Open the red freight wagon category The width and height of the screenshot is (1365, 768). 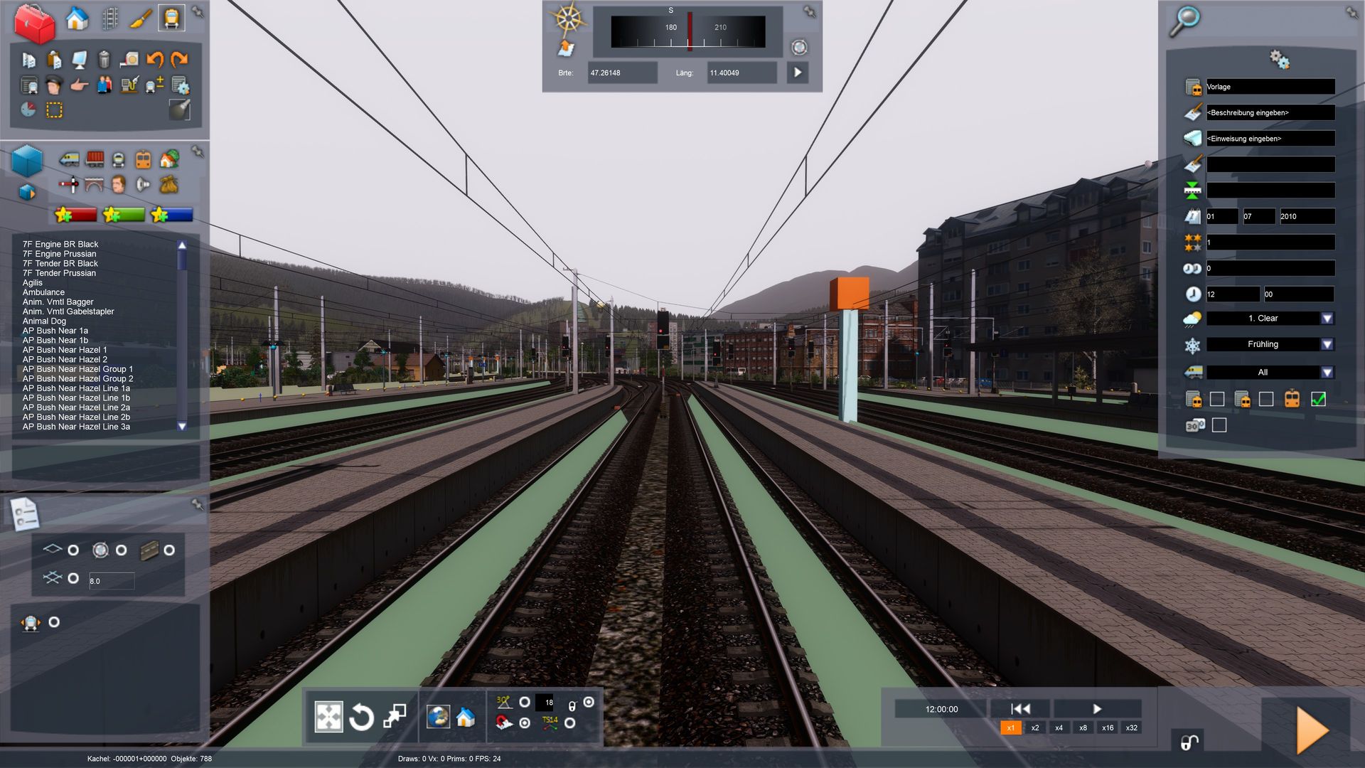(95, 159)
